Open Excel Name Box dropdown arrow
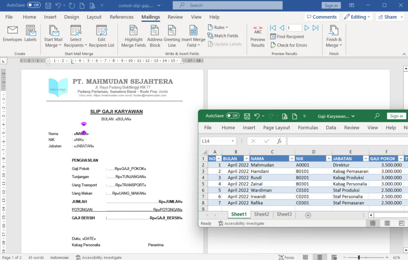 [233, 141]
